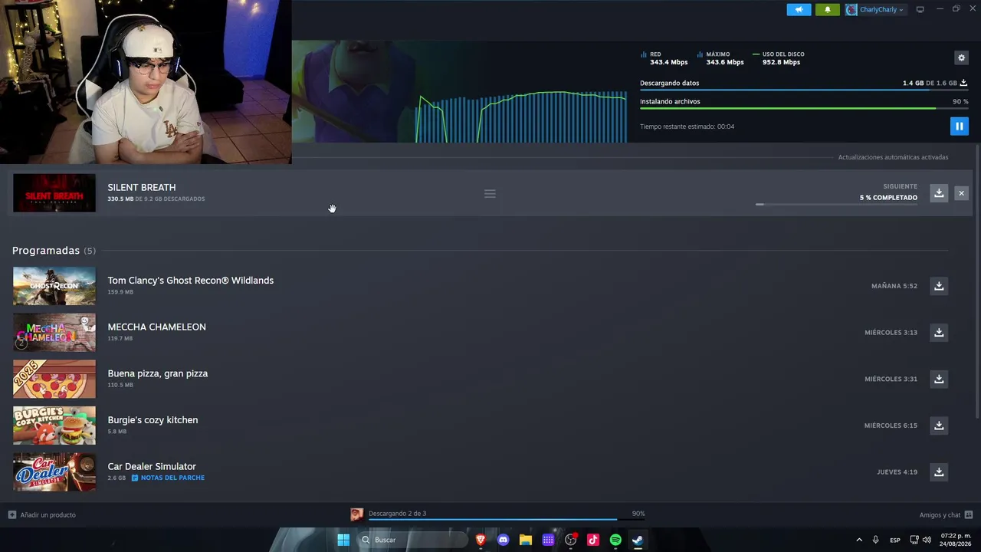Open the download speed graph
Image resolution: width=981 pixels, height=552 pixels.
(521, 117)
